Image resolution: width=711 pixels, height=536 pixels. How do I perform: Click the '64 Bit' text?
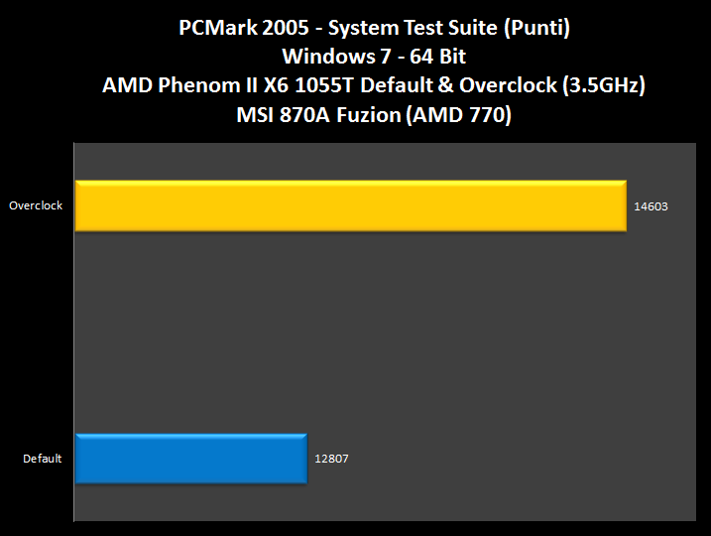point(433,57)
